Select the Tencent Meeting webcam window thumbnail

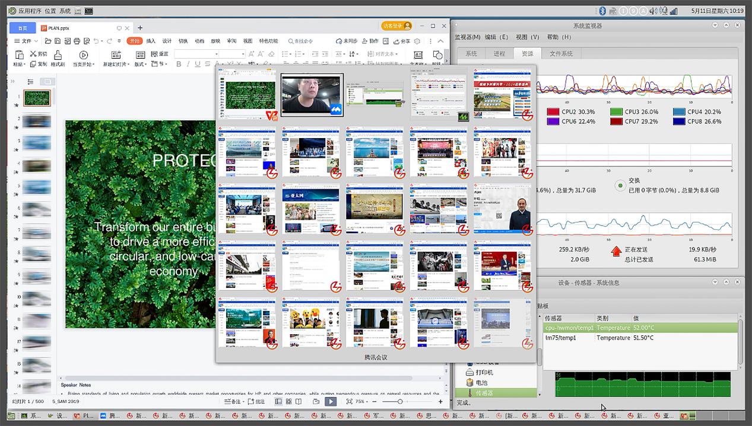tap(312, 95)
